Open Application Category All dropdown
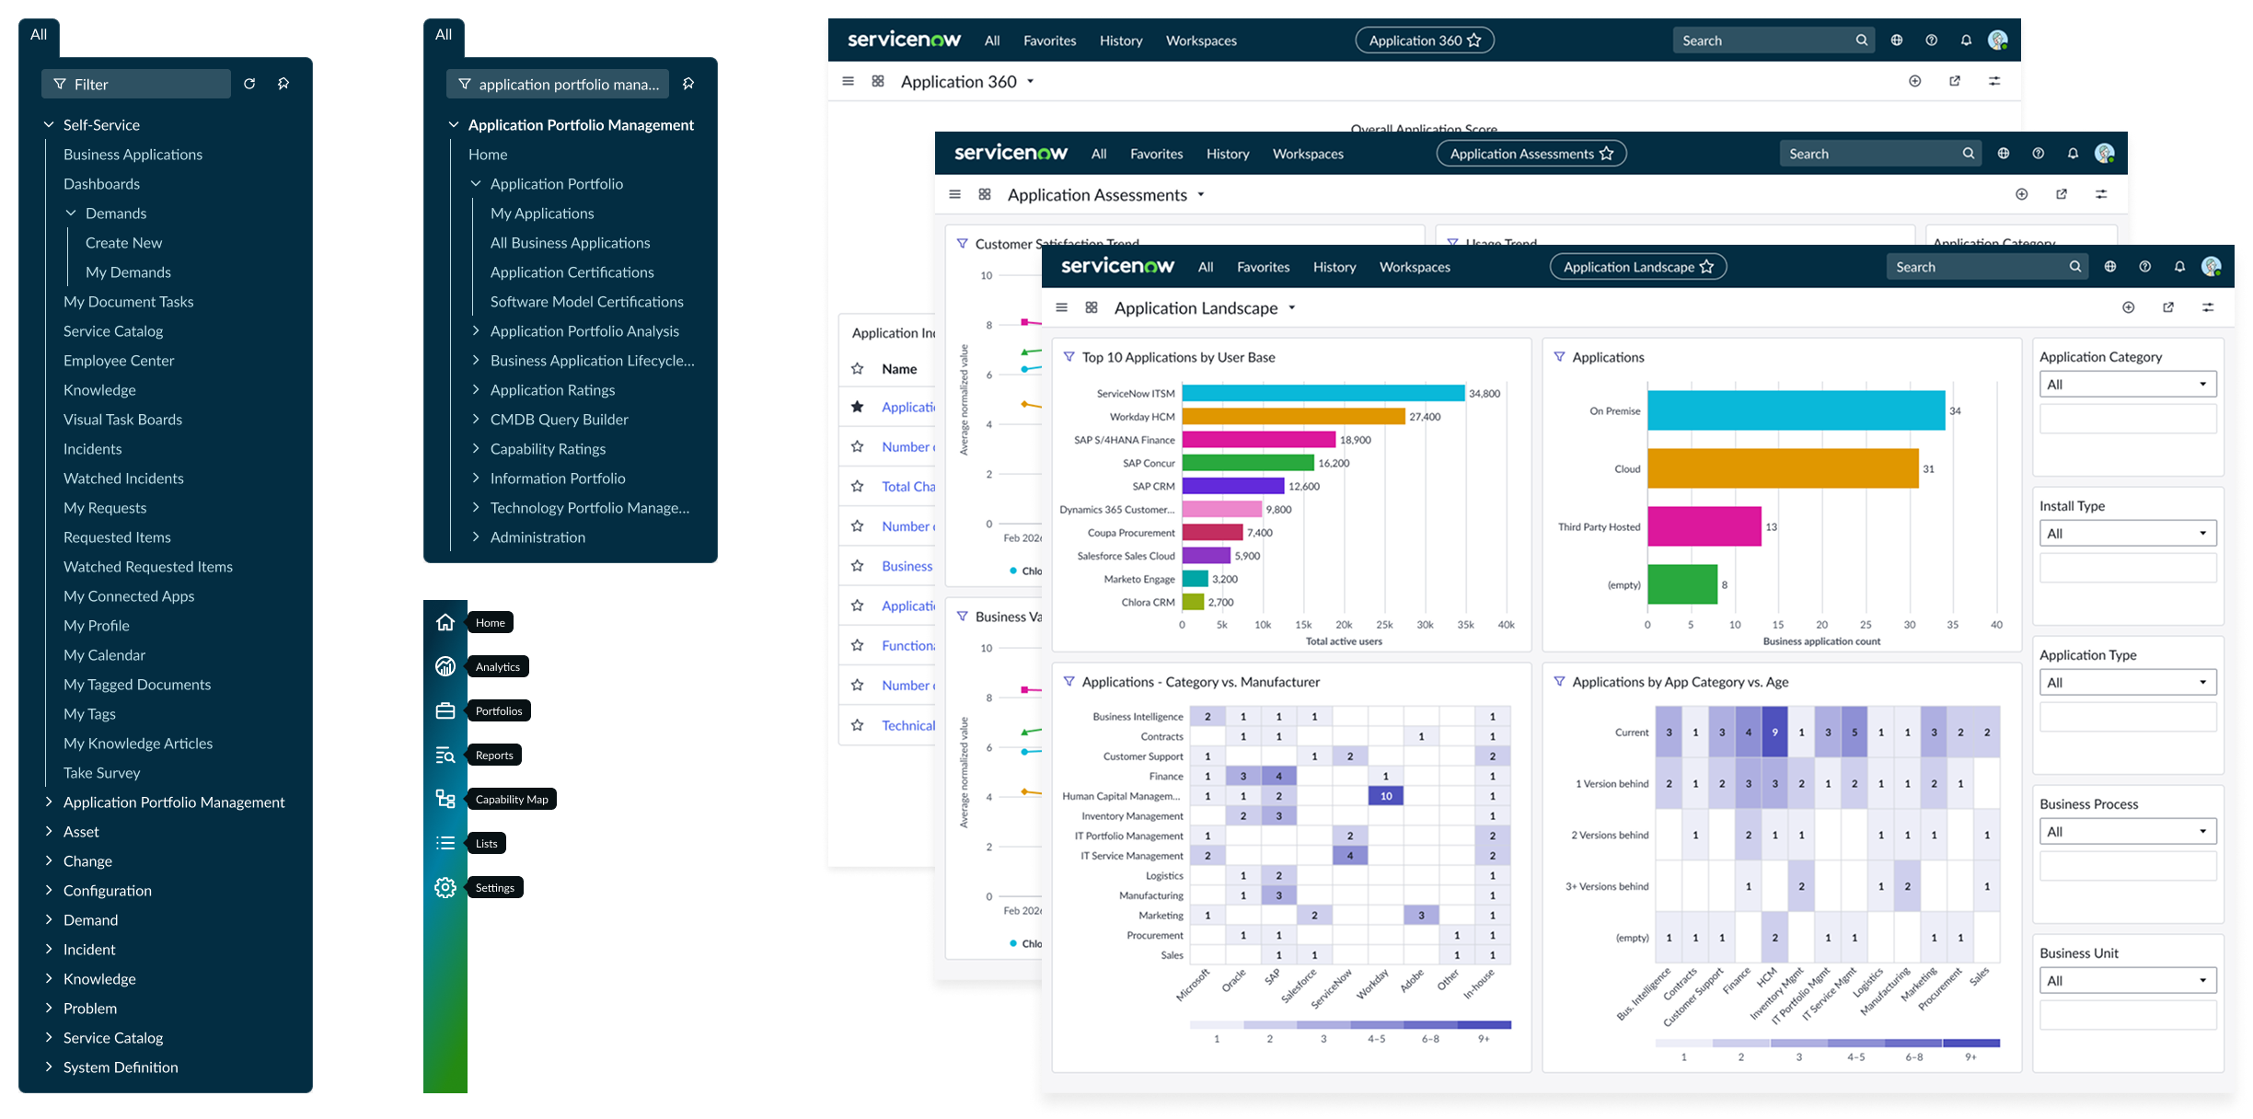This screenshot has height=1119, width=2253. coord(2128,385)
